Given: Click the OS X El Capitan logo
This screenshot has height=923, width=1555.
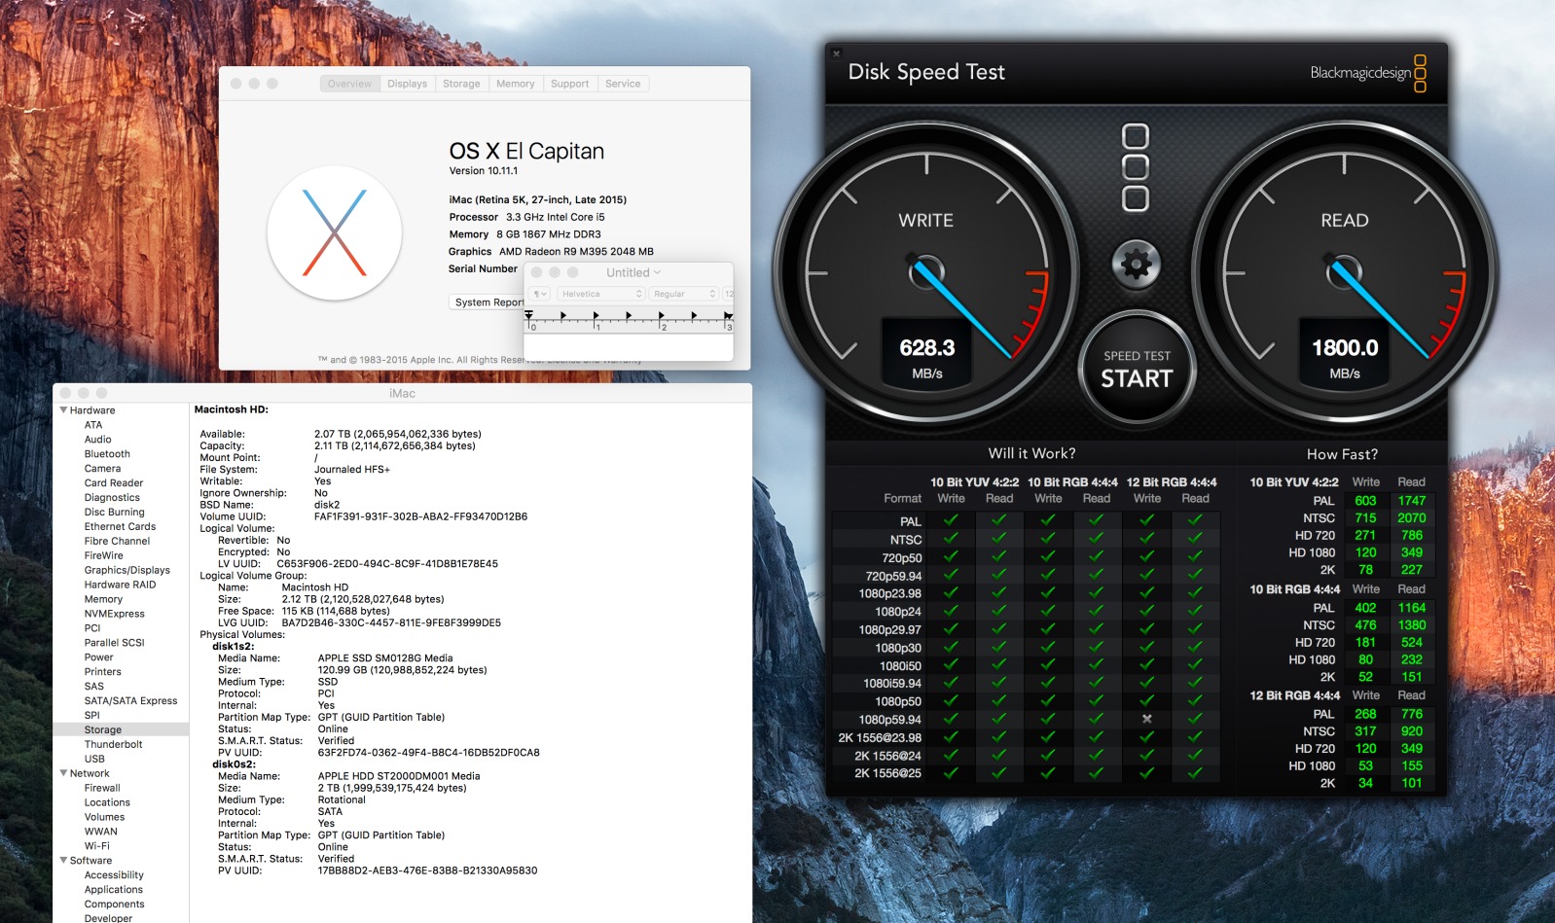Looking at the screenshot, I should (334, 232).
